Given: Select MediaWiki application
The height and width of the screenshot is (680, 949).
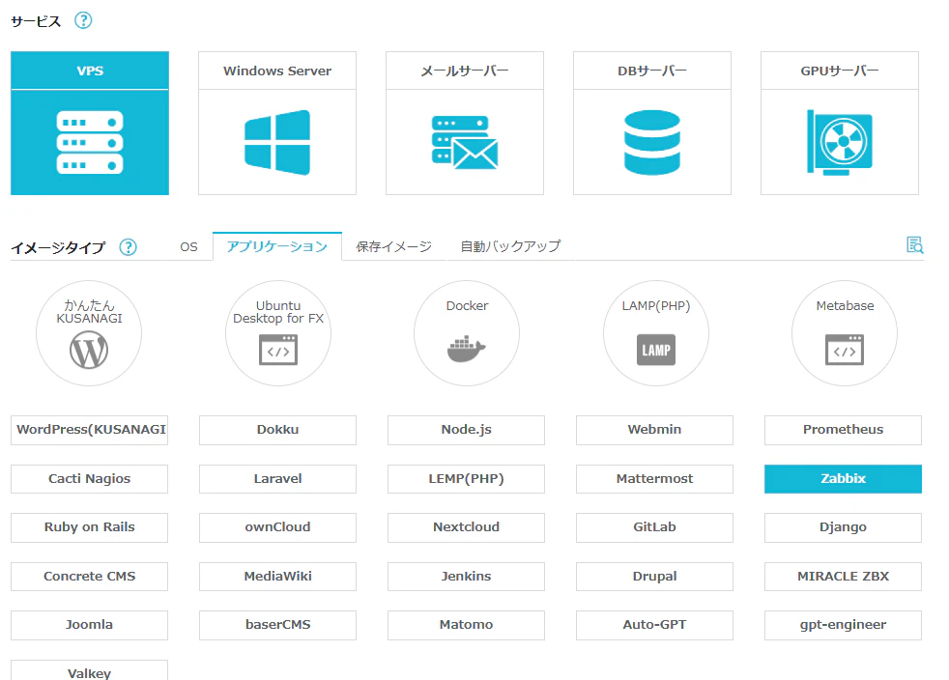Looking at the screenshot, I should click(277, 577).
